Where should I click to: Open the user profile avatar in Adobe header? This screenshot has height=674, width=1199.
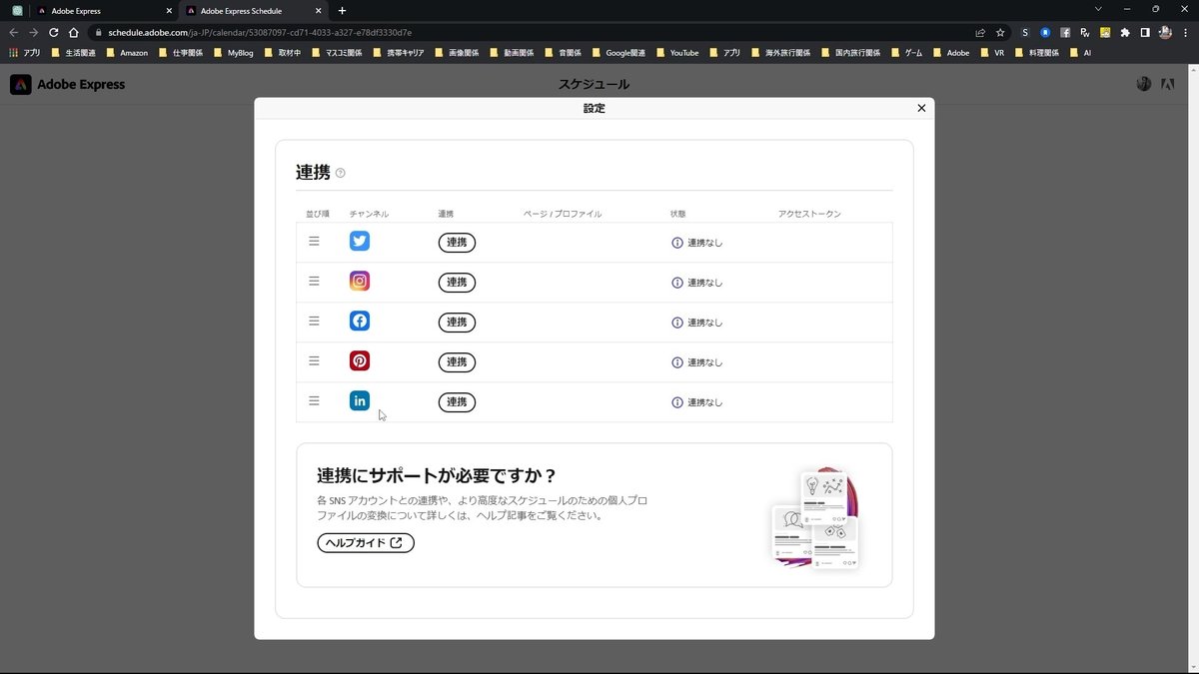point(1144,84)
